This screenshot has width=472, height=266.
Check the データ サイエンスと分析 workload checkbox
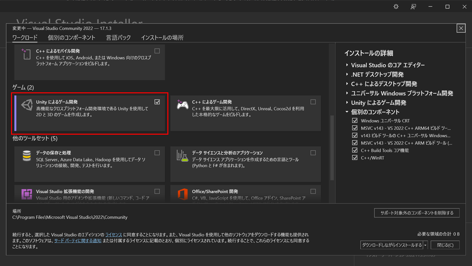coord(313,153)
